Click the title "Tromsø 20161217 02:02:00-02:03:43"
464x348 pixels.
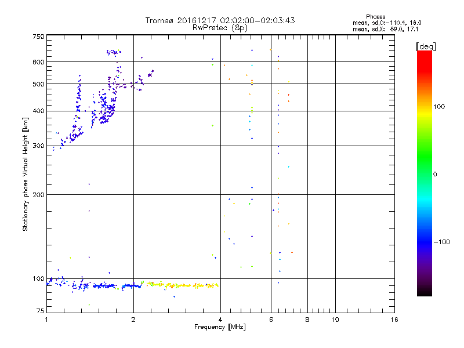(x=220, y=20)
